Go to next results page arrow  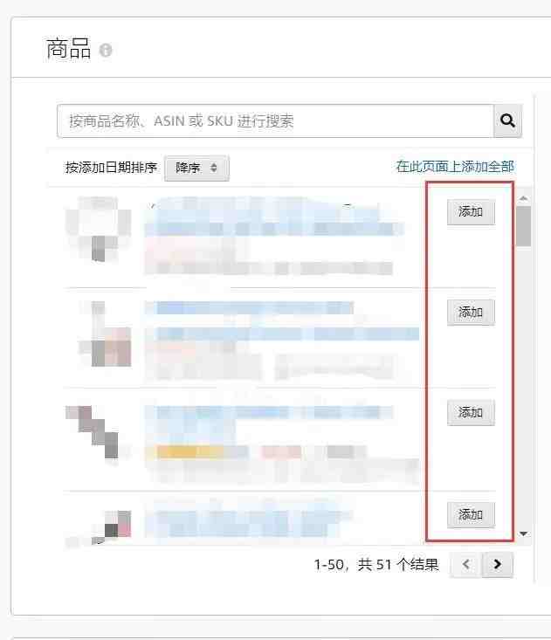point(497,565)
